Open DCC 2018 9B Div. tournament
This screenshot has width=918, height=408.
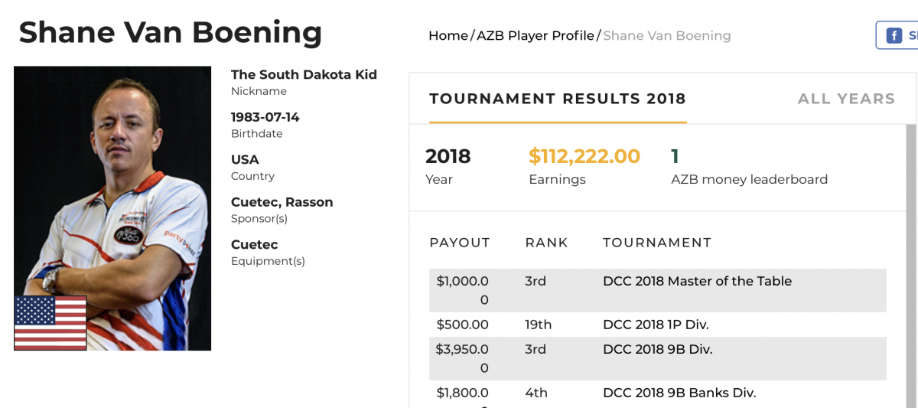657,349
